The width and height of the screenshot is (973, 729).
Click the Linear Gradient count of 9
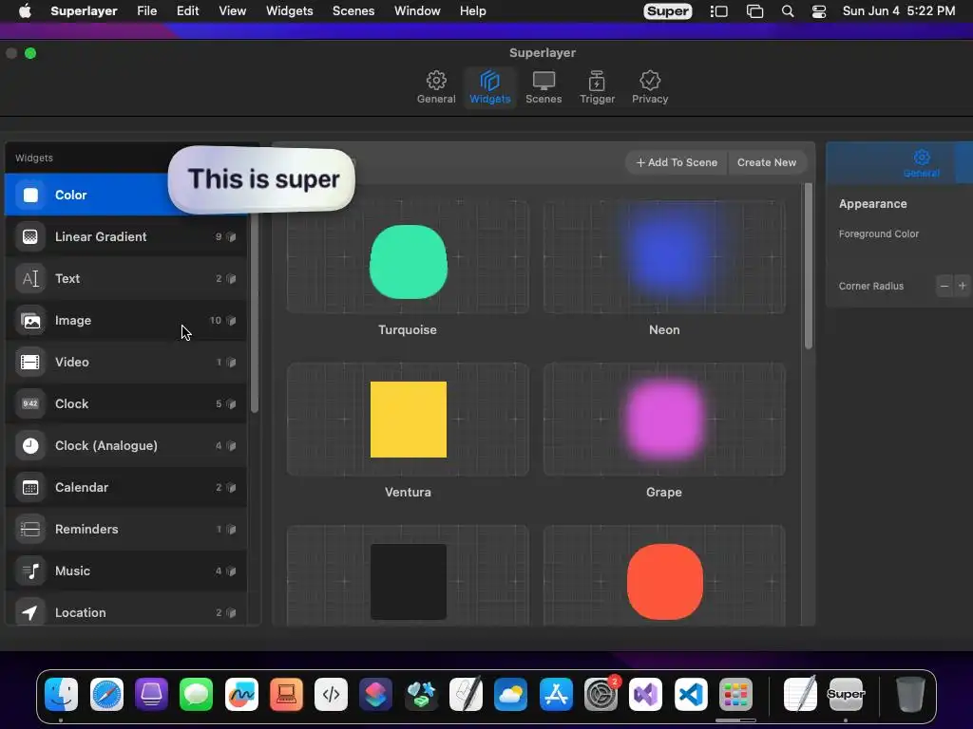(x=219, y=236)
